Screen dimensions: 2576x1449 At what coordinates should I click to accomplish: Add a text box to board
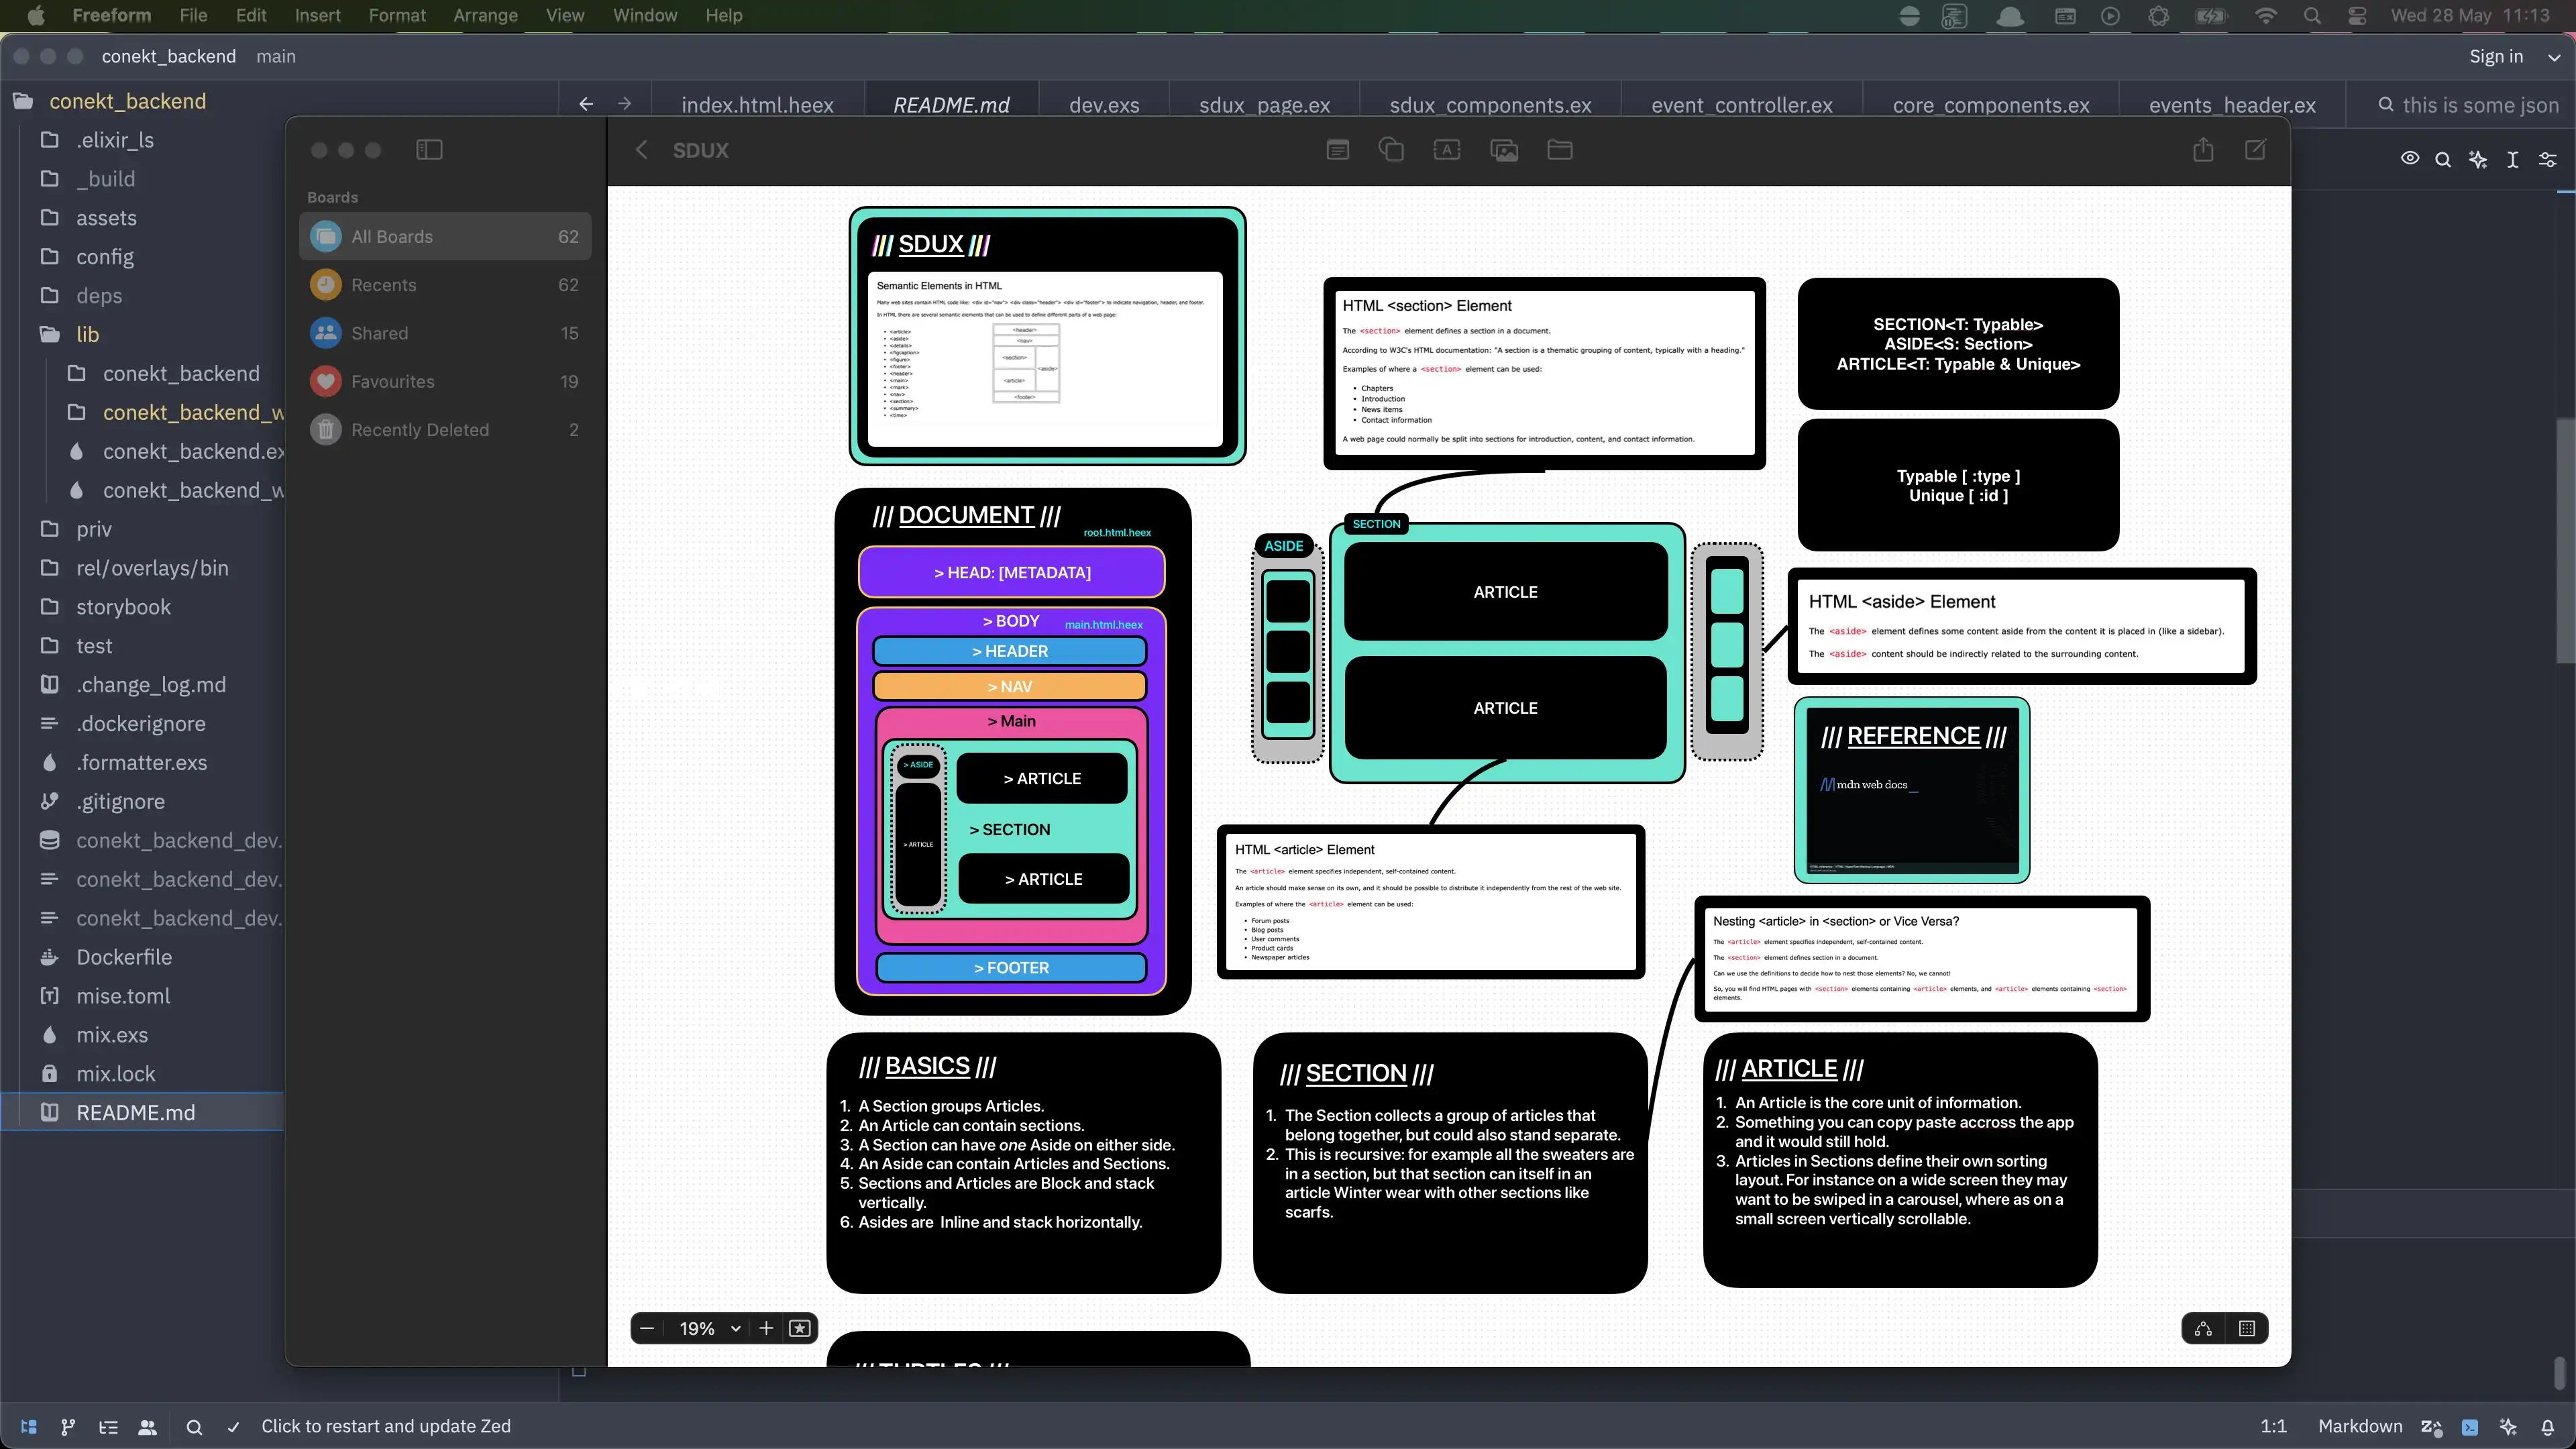click(x=1446, y=150)
